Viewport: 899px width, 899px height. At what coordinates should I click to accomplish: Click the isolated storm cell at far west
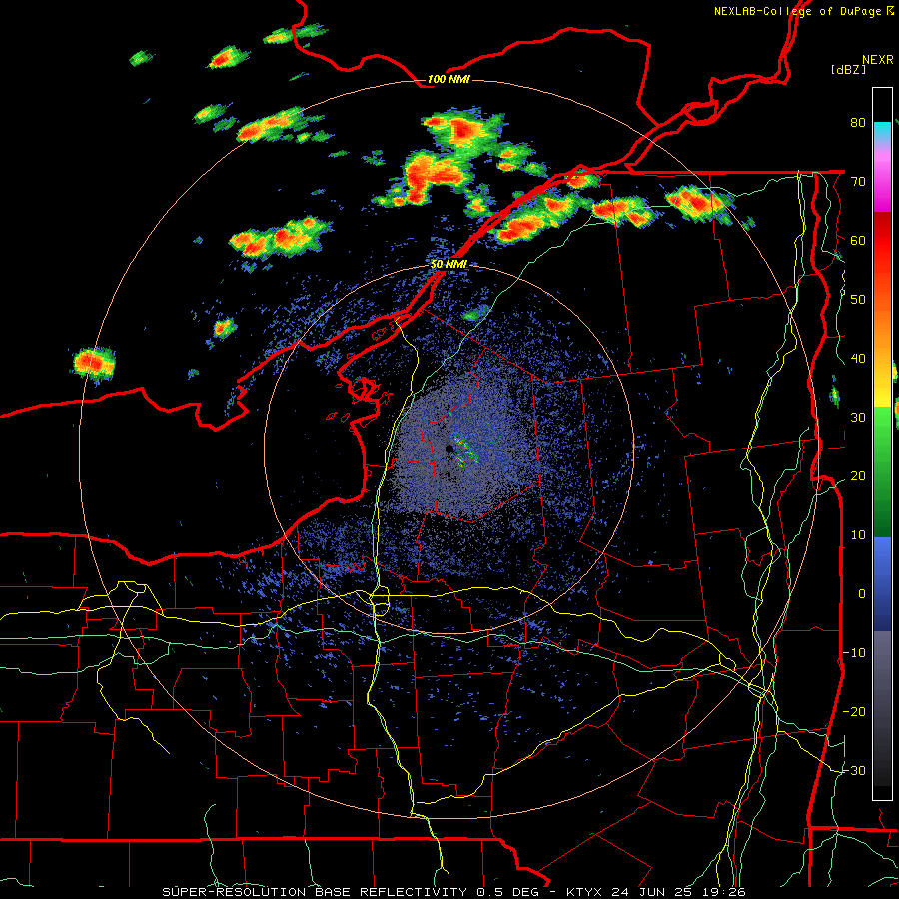click(x=94, y=363)
